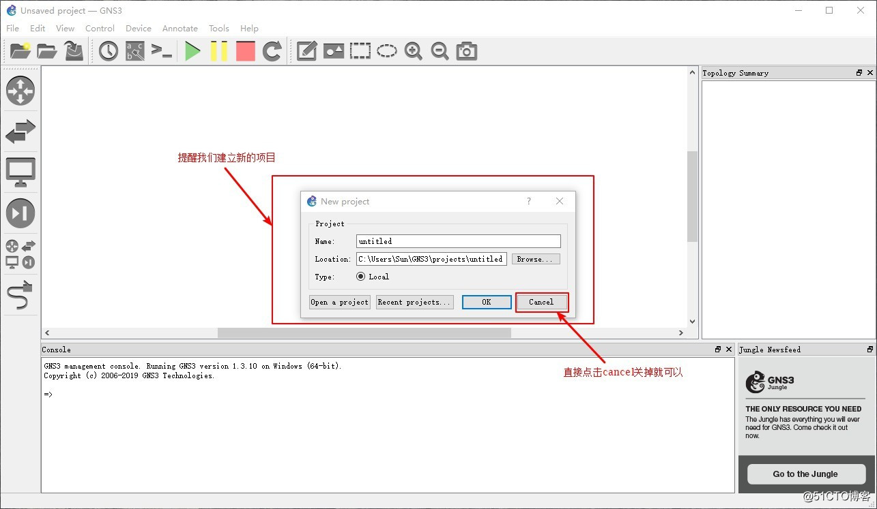
Task: Open the View menu
Action: pyautogui.click(x=65, y=28)
